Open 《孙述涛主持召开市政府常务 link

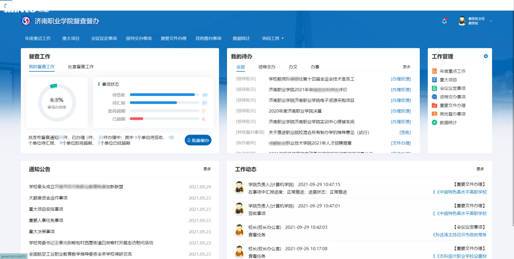460,235
